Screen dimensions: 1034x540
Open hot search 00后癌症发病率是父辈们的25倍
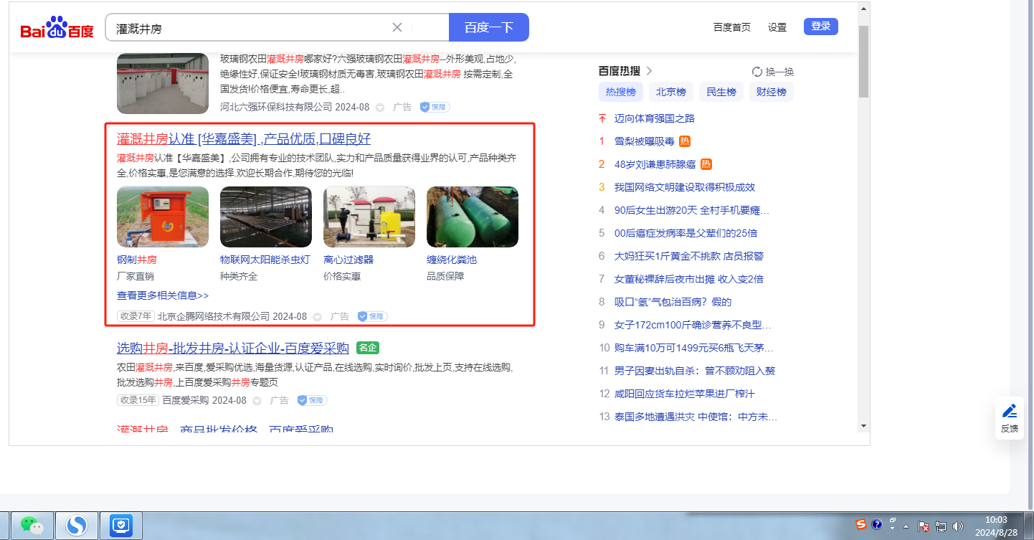coord(686,233)
